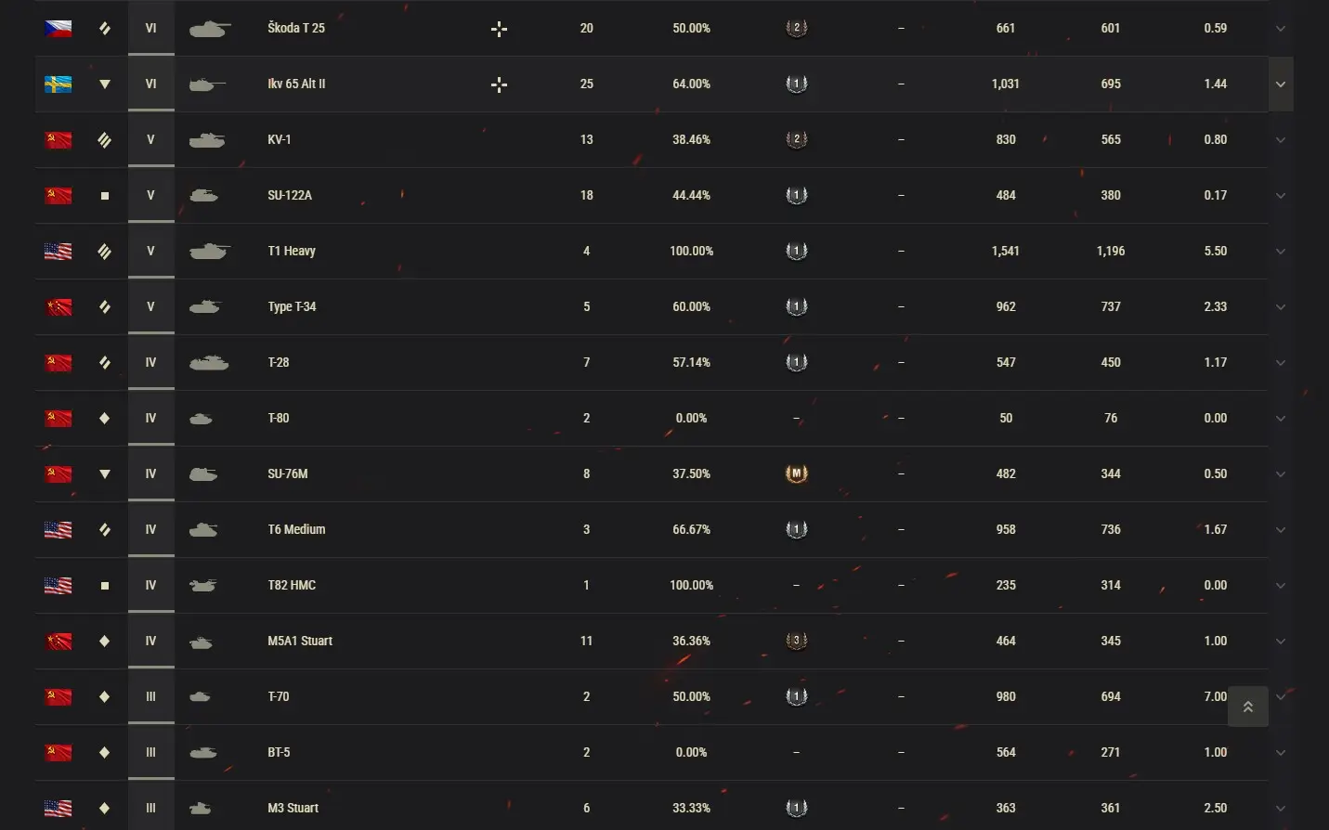This screenshot has height=830, width=1329.
Task: Click the tier V badge on T1 Heavy row
Action: [151, 252]
